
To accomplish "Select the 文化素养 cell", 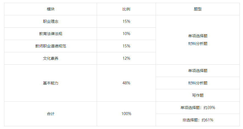I will coord(50,58).
